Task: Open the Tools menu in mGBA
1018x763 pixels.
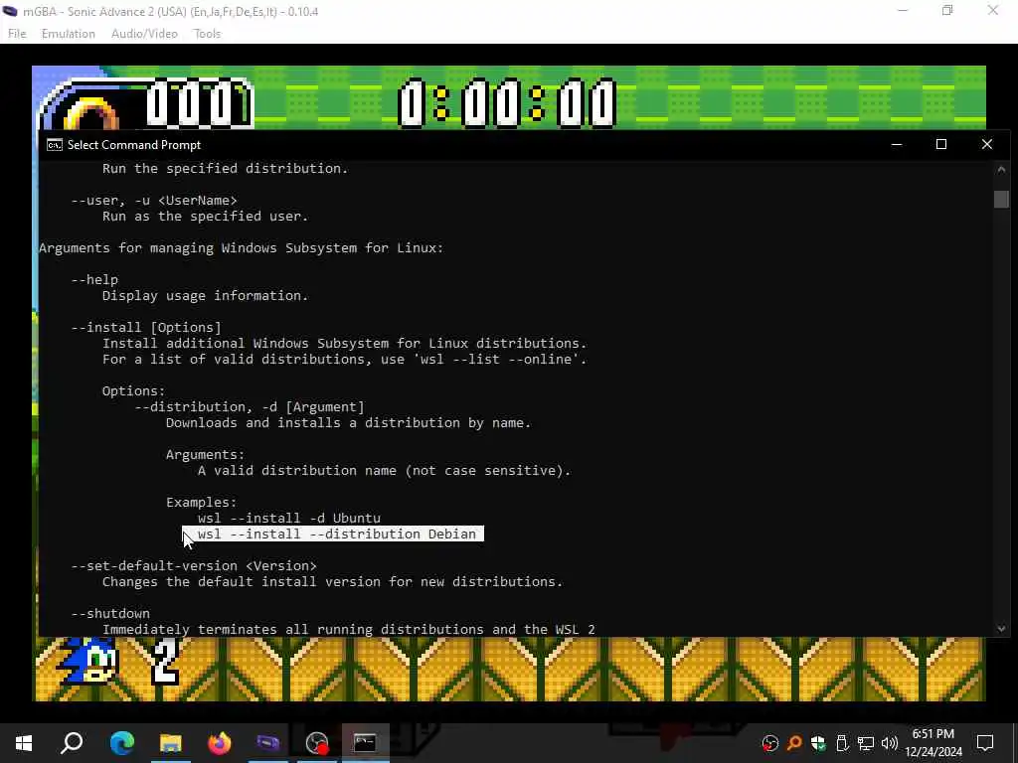Action: [207, 34]
